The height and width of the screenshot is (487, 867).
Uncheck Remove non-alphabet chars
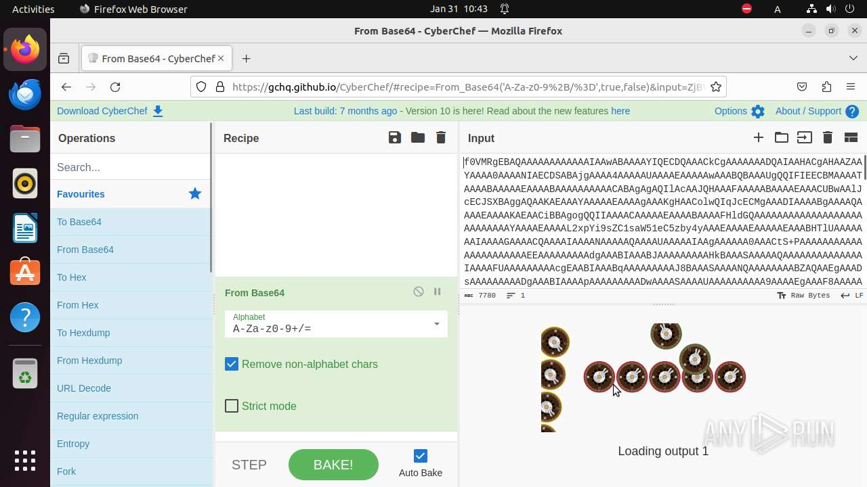(232, 364)
